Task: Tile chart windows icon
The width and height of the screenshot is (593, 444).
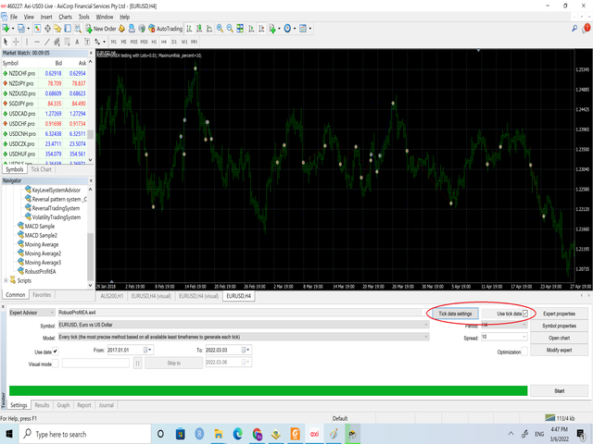Action: [x=240, y=29]
